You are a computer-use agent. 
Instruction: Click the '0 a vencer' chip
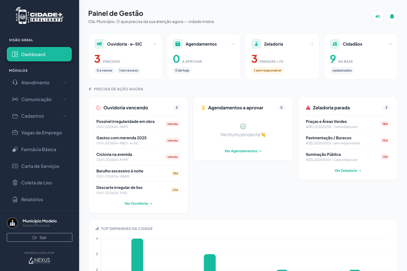click(x=105, y=70)
